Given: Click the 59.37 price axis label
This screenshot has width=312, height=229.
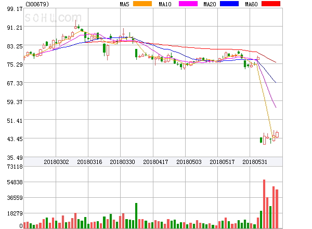Looking at the screenshot, I should coord(15,102).
